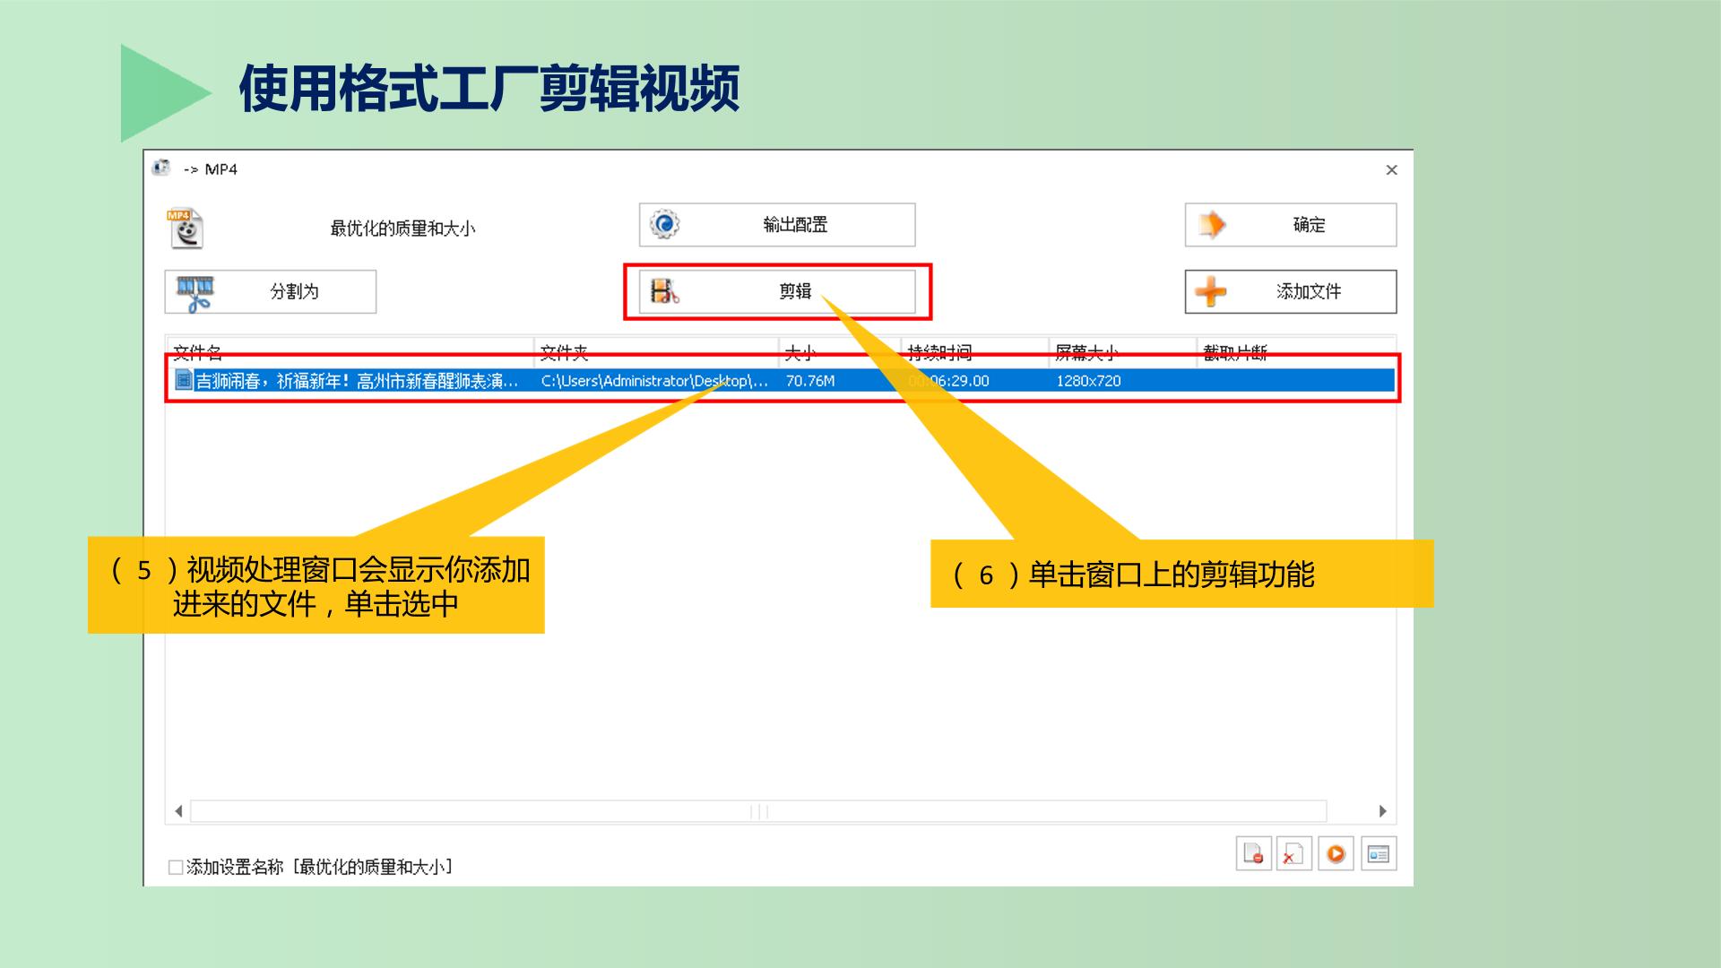The image size is (1721, 968).
Task: Click the orange plus icon for 添加文件
Action: [1211, 291]
